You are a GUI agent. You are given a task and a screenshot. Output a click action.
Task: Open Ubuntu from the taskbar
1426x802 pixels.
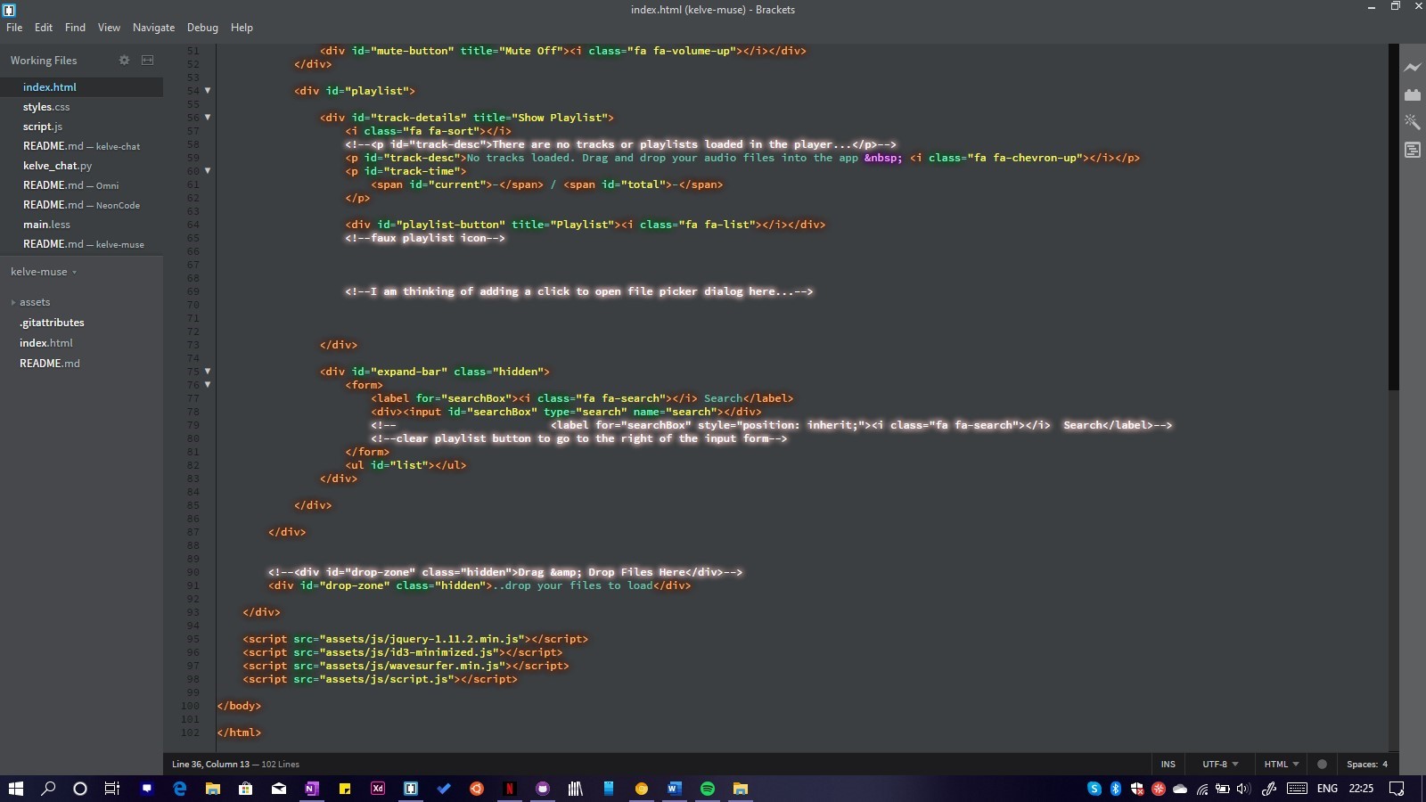477,789
